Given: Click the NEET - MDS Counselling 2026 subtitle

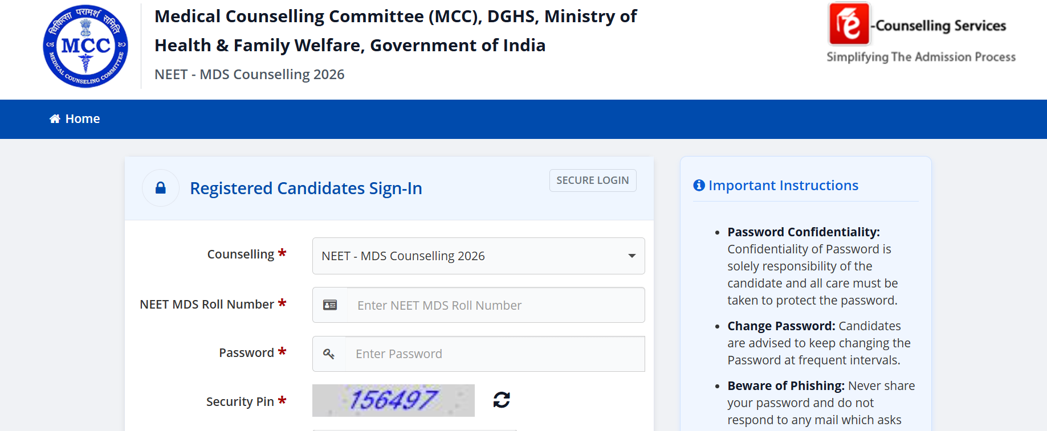Looking at the screenshot, I should (x=250, y=75).
